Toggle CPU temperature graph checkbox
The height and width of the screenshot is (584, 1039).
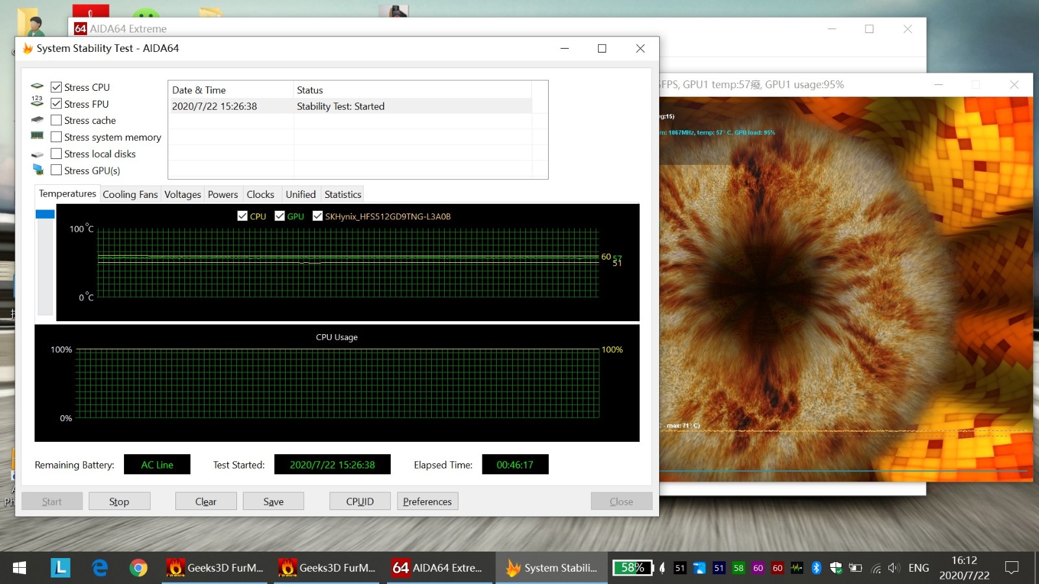242,216
